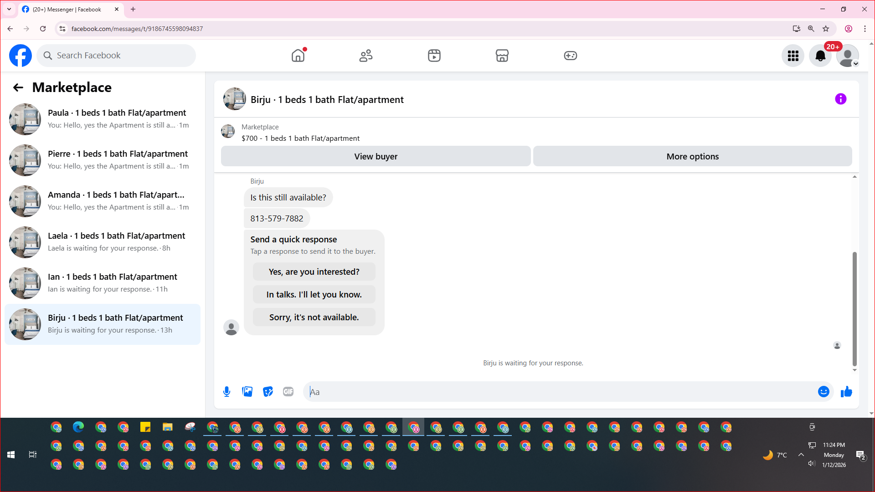Click the voice clip microphone icon
Image resolution: width=875 pixels, height=492 pixels.
(x=226, y=392)
